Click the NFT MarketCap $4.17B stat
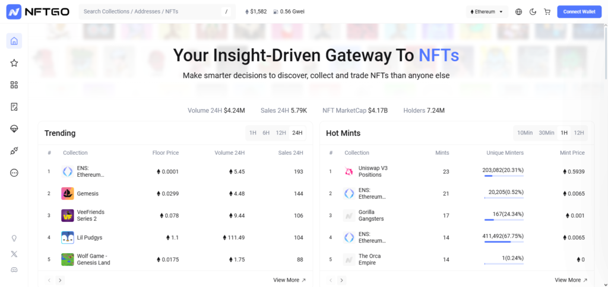 tap(355, 110)
